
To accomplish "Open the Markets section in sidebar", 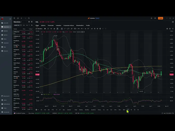I will pyautogui.click(x=5, y=31).
